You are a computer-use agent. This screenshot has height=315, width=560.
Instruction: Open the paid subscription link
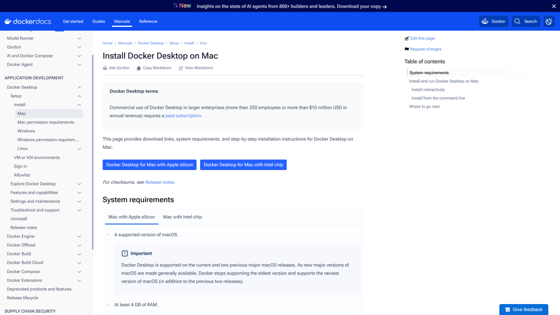[183, 116]
